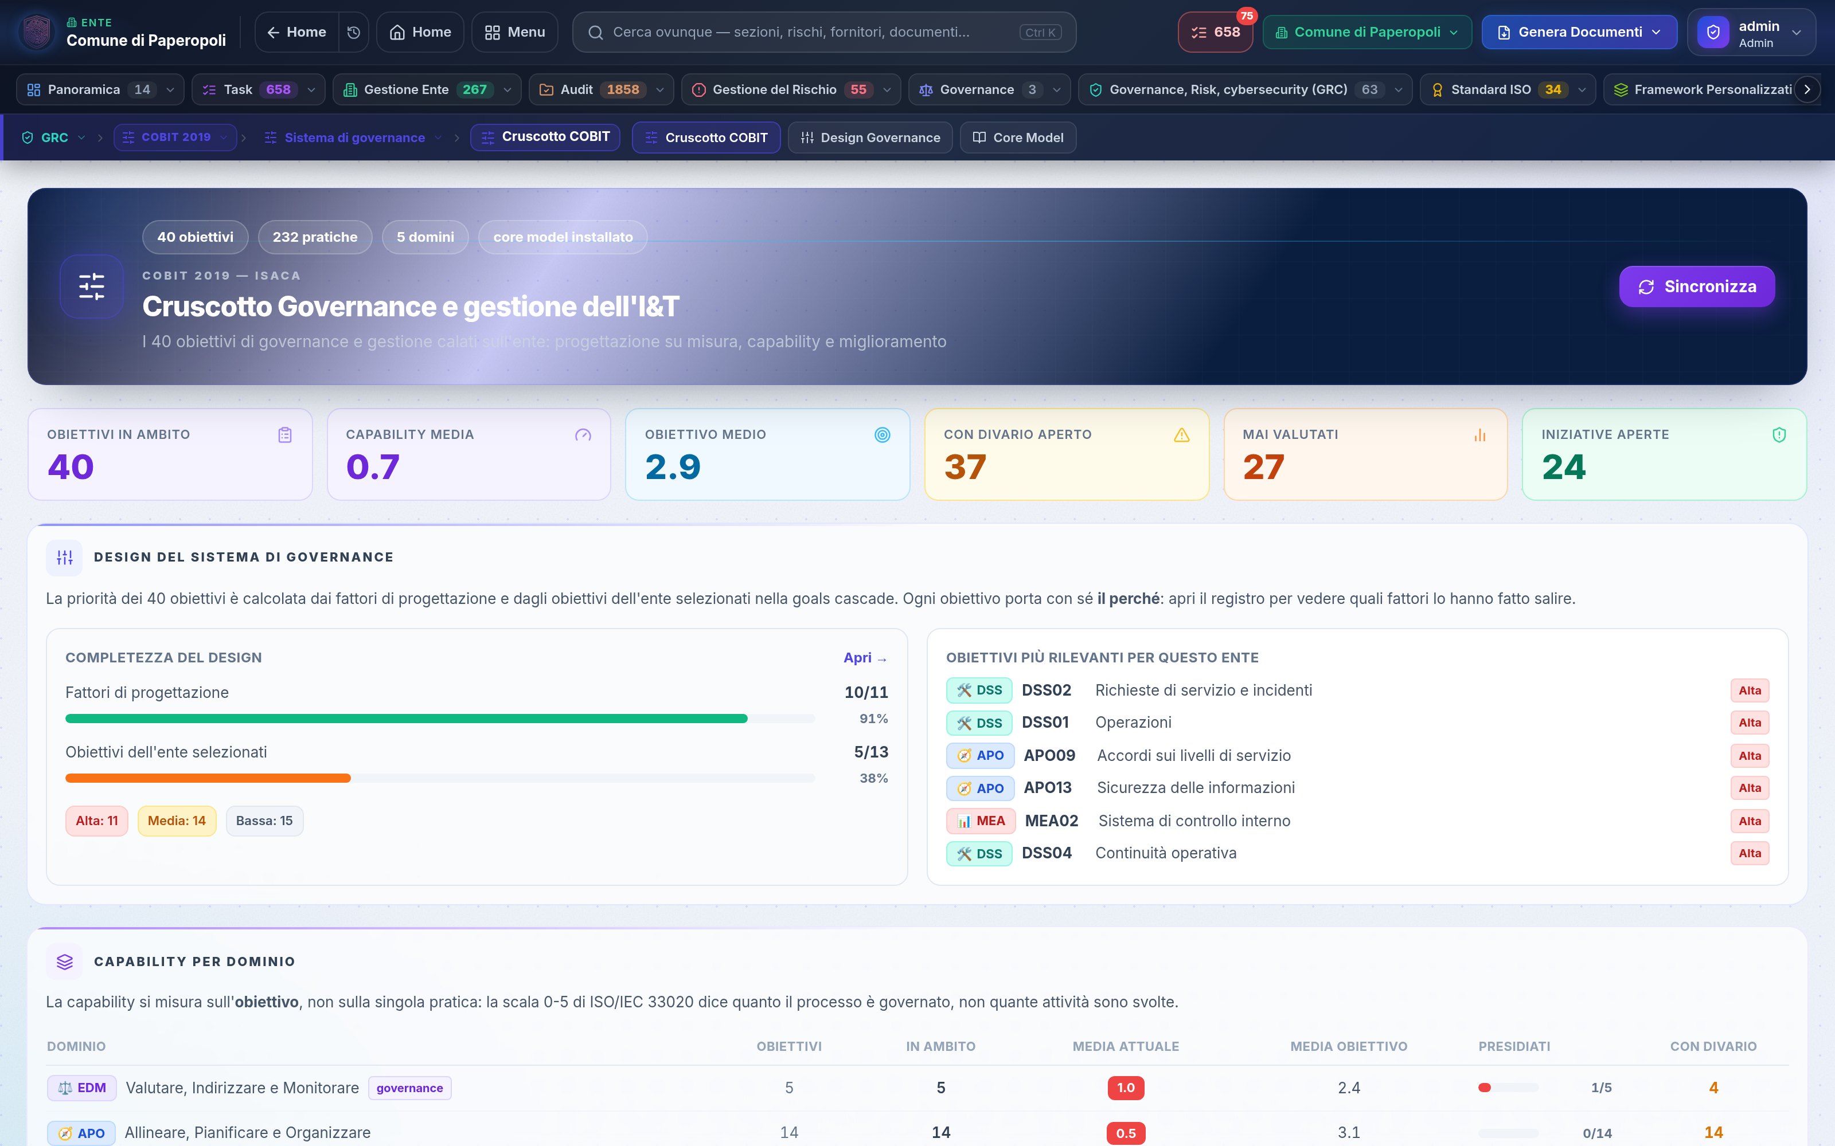Click the Sincronizza button
This screenshot has height=1146, width=1835.
pyautogui.click(x=1697, y=286)
